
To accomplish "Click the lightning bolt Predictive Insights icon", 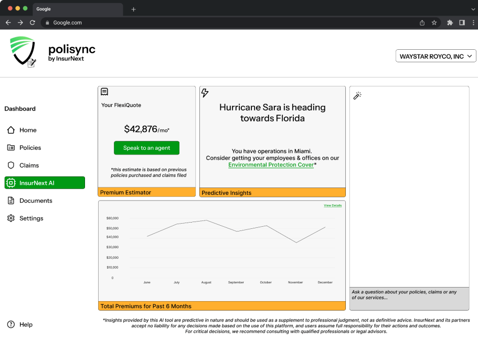I will tap(205, 93).
